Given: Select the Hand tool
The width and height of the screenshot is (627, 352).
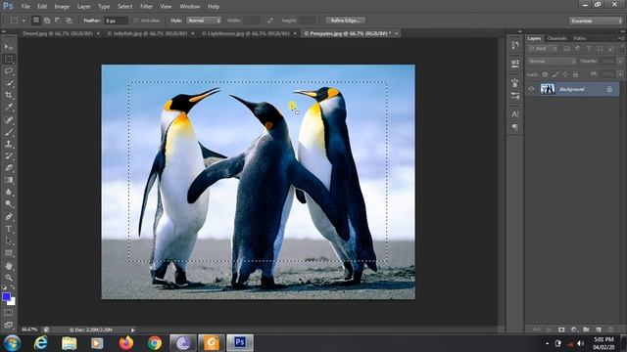Looking at the screenshot, I should click(9, 265).
